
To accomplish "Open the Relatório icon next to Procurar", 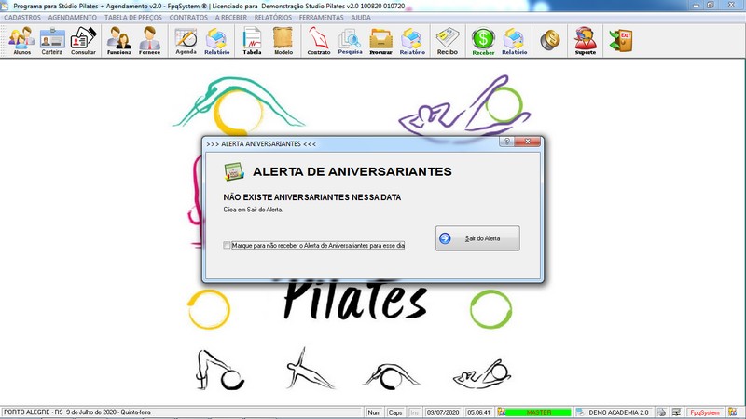I will [x=412, y=41].
